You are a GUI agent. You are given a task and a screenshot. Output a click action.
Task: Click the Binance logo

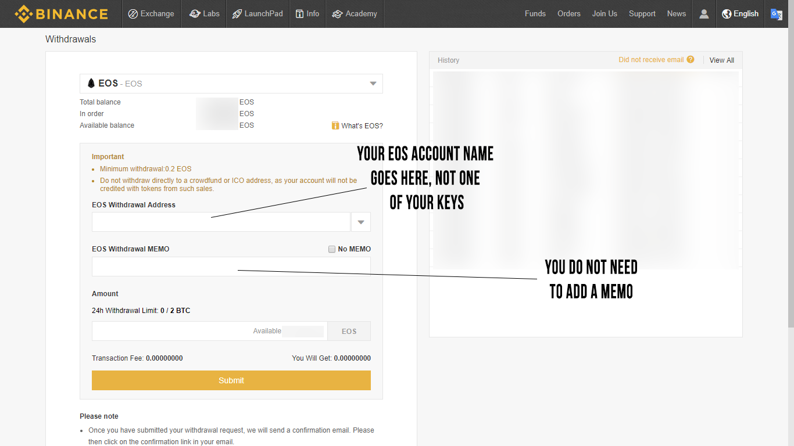coord(61,14)
